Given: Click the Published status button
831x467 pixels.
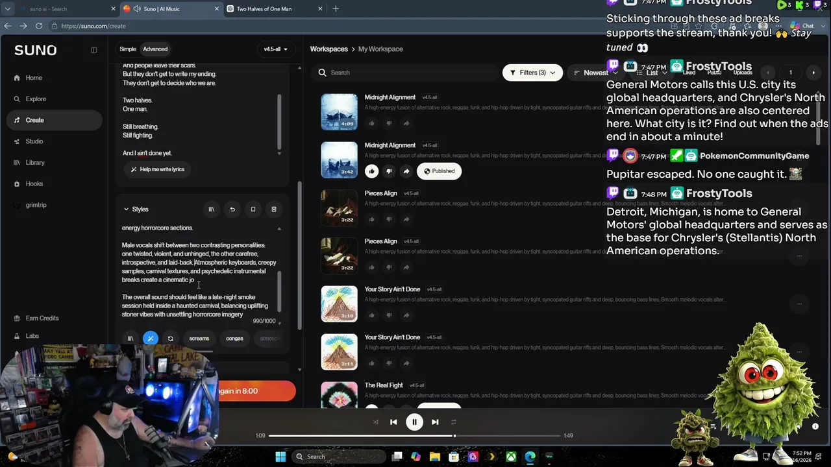Looking at the screenshot, I should click(x=440, y=171).
